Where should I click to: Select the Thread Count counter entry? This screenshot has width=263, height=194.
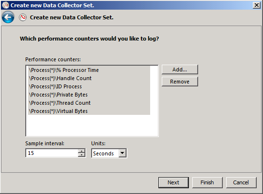click(89, 103)
